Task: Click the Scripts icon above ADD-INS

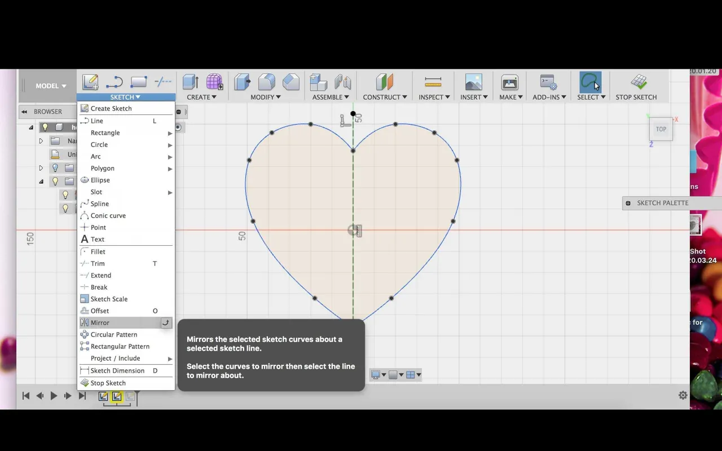Action: pos(548,82)
